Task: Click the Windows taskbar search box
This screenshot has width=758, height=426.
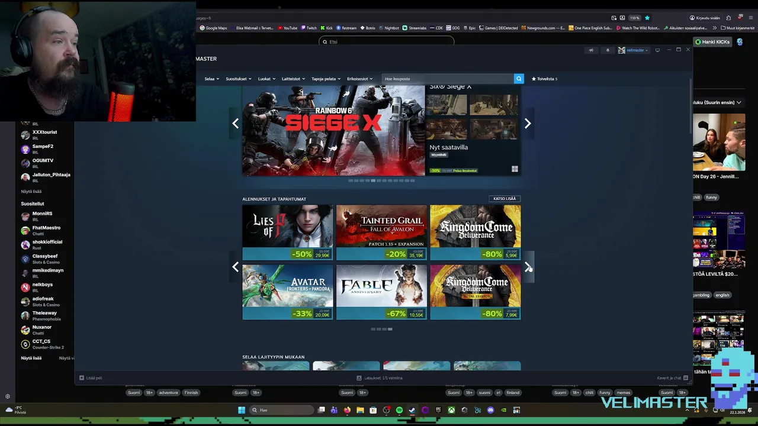Action: [281, 410]
